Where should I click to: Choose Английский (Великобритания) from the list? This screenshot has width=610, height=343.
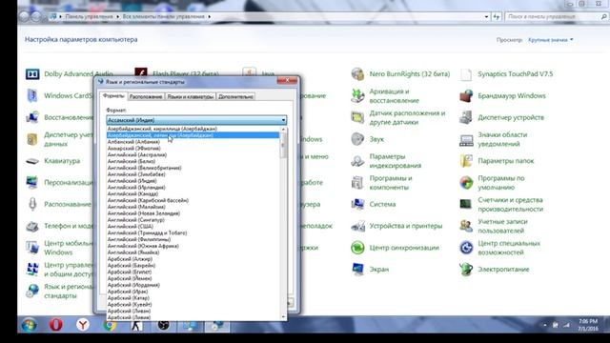click(193, 168)
